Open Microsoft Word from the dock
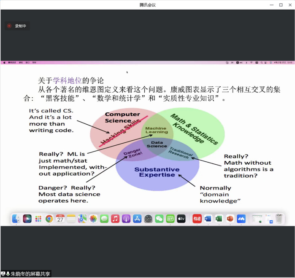The height and width of the screenshot is (278, 295). (x=208, y=219)
